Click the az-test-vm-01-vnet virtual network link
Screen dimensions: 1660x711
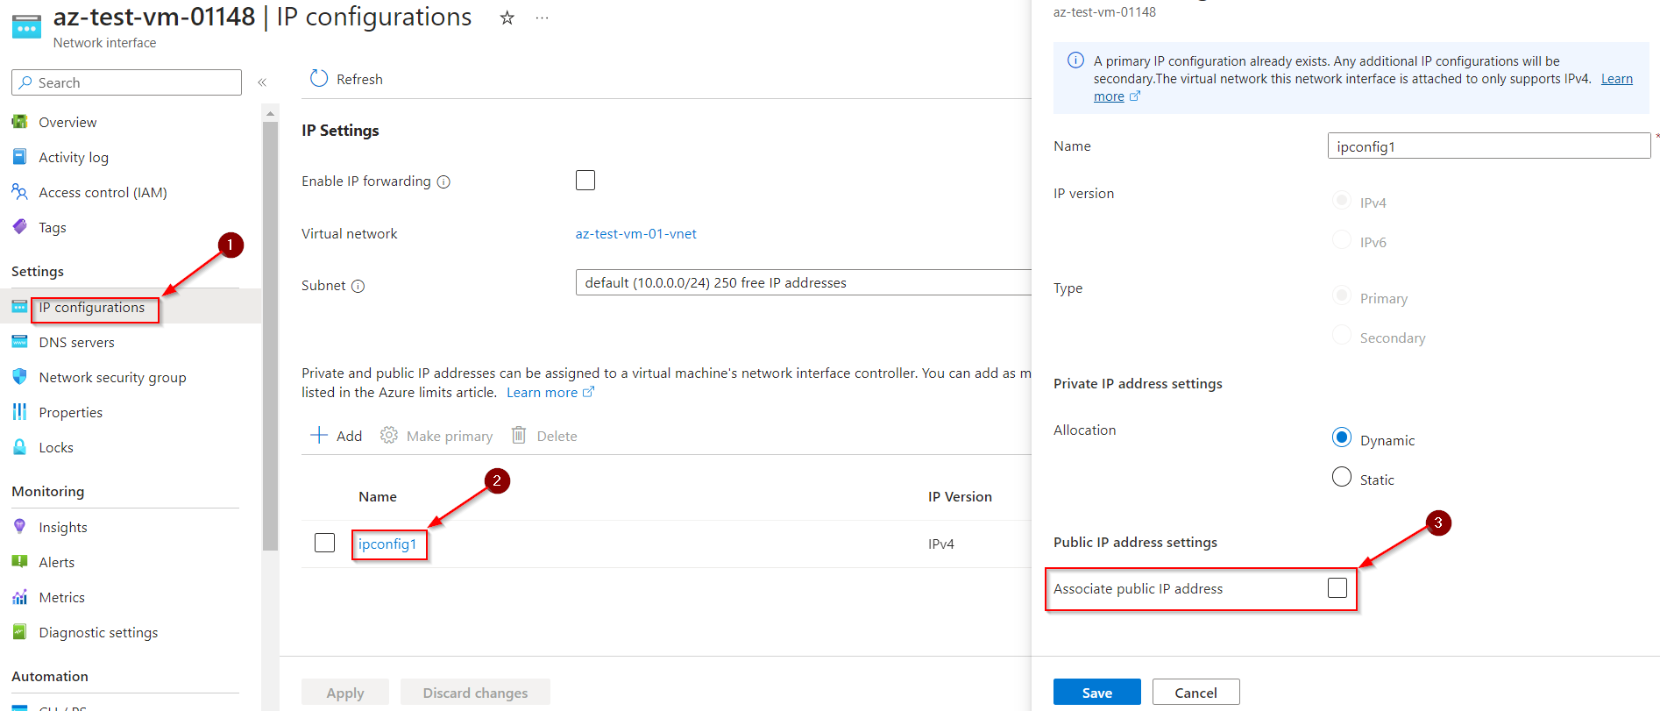(x=635, y=233)
